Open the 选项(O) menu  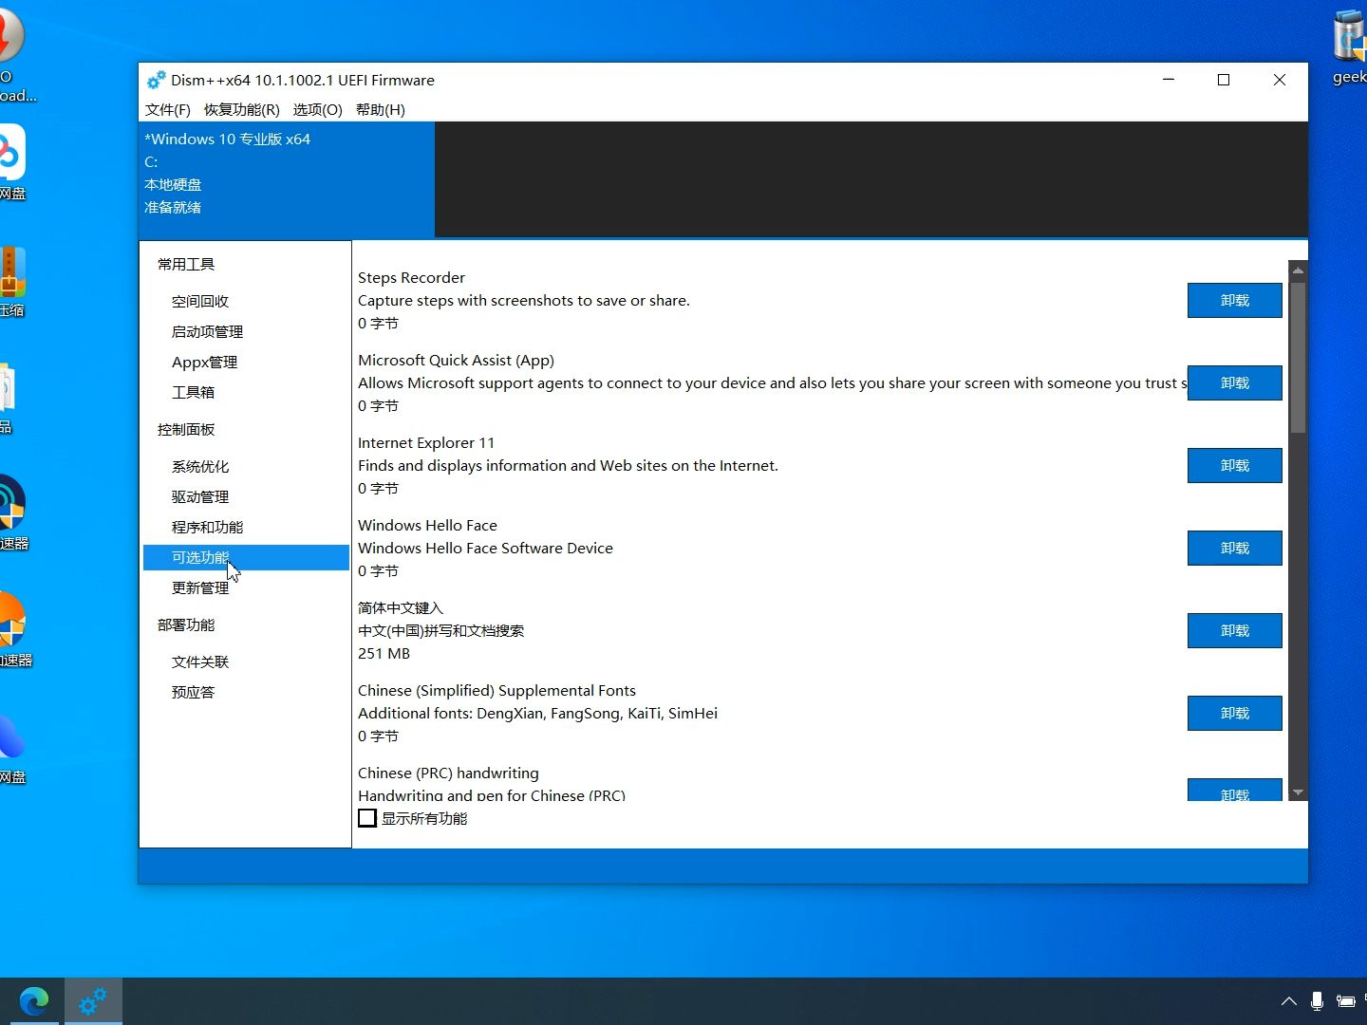pyautogui.click(x=317, y=110)
